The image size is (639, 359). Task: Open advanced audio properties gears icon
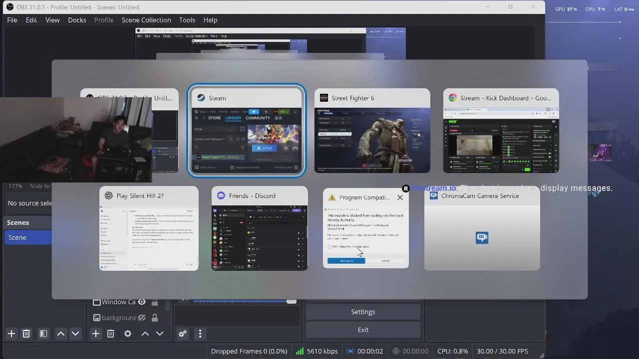pos(183,334)
